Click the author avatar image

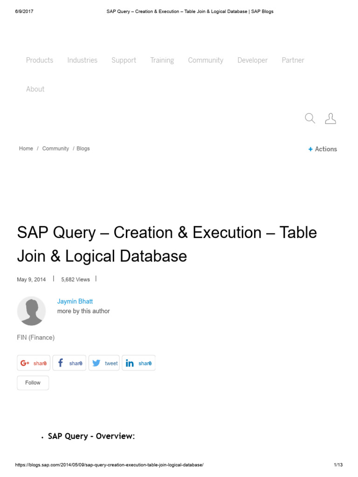point(31,311)
